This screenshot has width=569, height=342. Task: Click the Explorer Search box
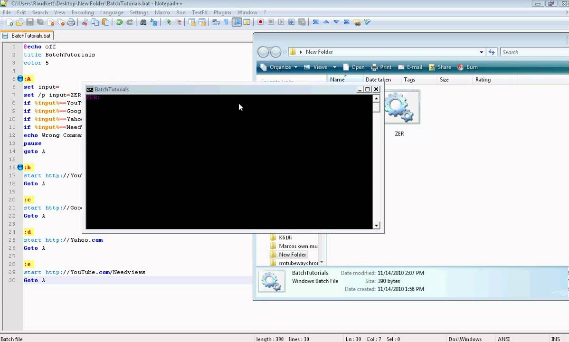coord(534,52)
